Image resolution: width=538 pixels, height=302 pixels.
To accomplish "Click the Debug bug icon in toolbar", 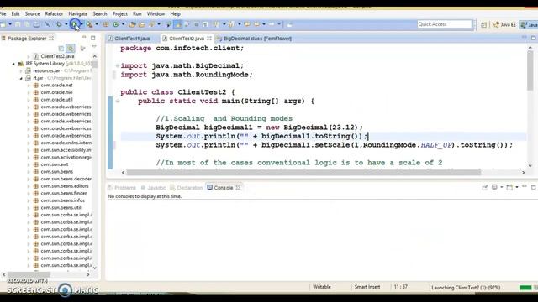I will click(59, 24).
